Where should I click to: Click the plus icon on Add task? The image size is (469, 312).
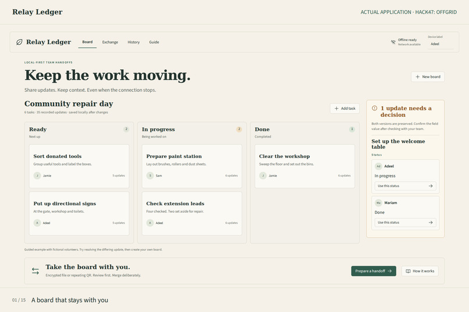(336, 109)
